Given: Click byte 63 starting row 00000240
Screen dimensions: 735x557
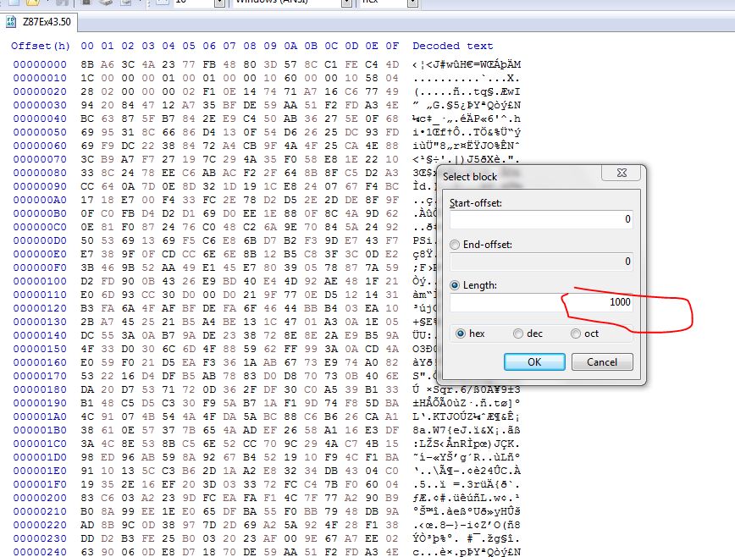Looking at the screenshot, I should (87, 552).
